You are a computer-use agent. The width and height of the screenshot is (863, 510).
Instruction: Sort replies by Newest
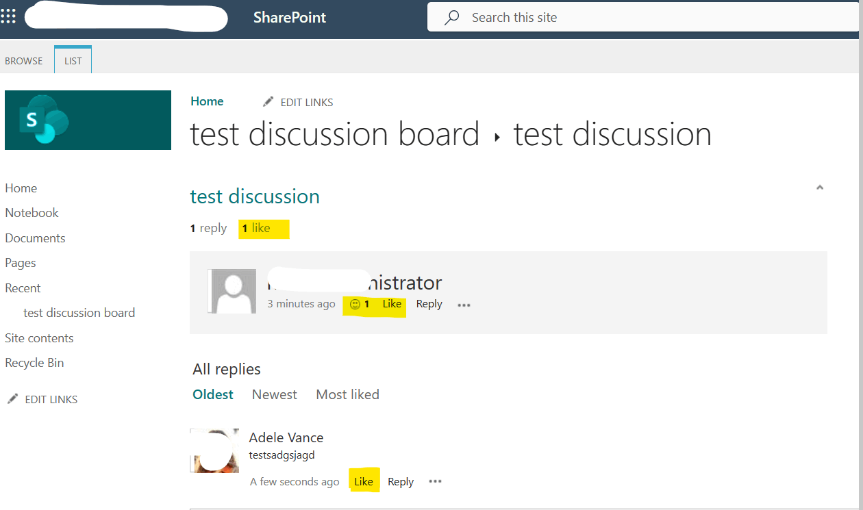pos(274,394)
